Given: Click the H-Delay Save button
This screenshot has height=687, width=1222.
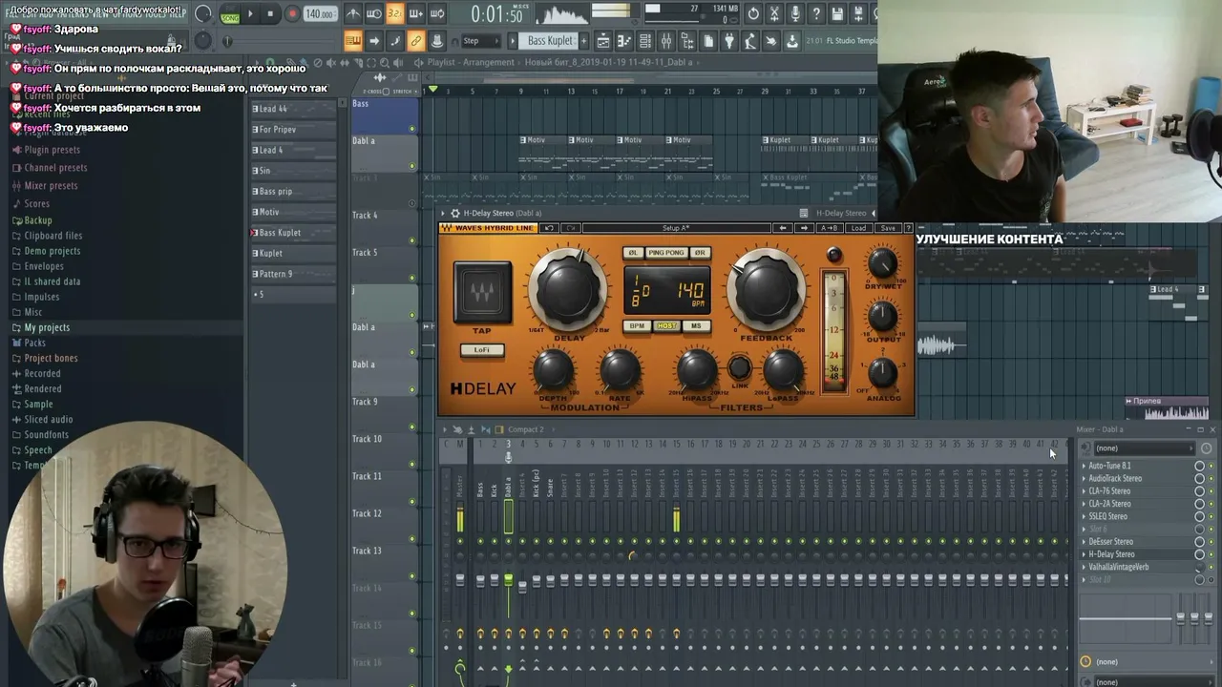Looking at the screenshot, I should coord(888,228).
